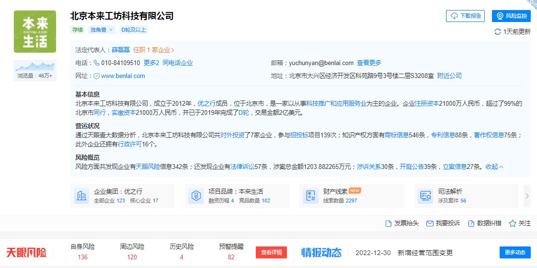Open 涉诉关系 link
This screenshot has height=268, width=537.
pos(369,167)
